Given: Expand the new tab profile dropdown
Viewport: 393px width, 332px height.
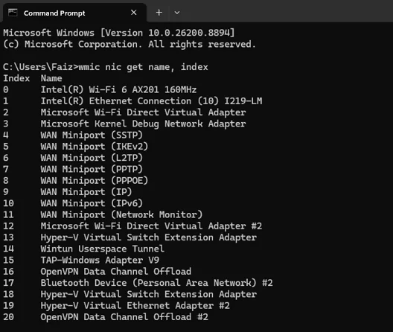Looking at the screenshot, I should click(177, 13).
